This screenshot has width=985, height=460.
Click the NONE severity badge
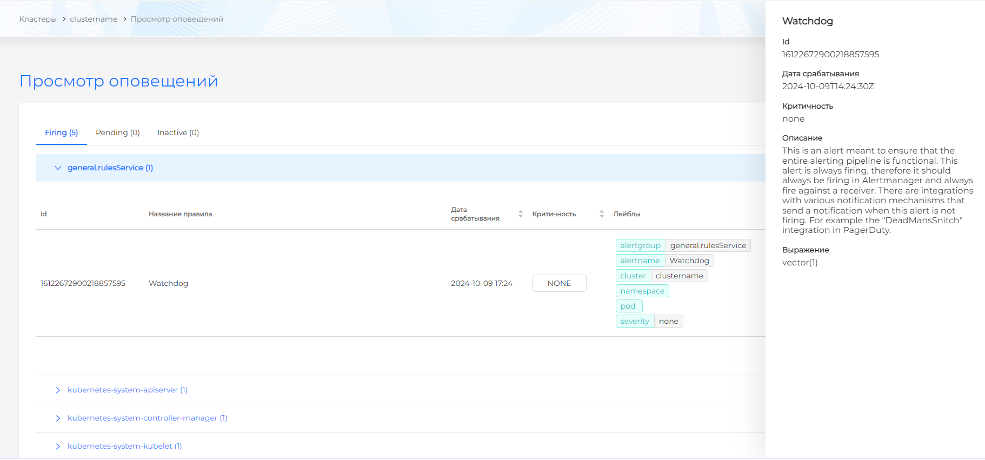point(559,283)
